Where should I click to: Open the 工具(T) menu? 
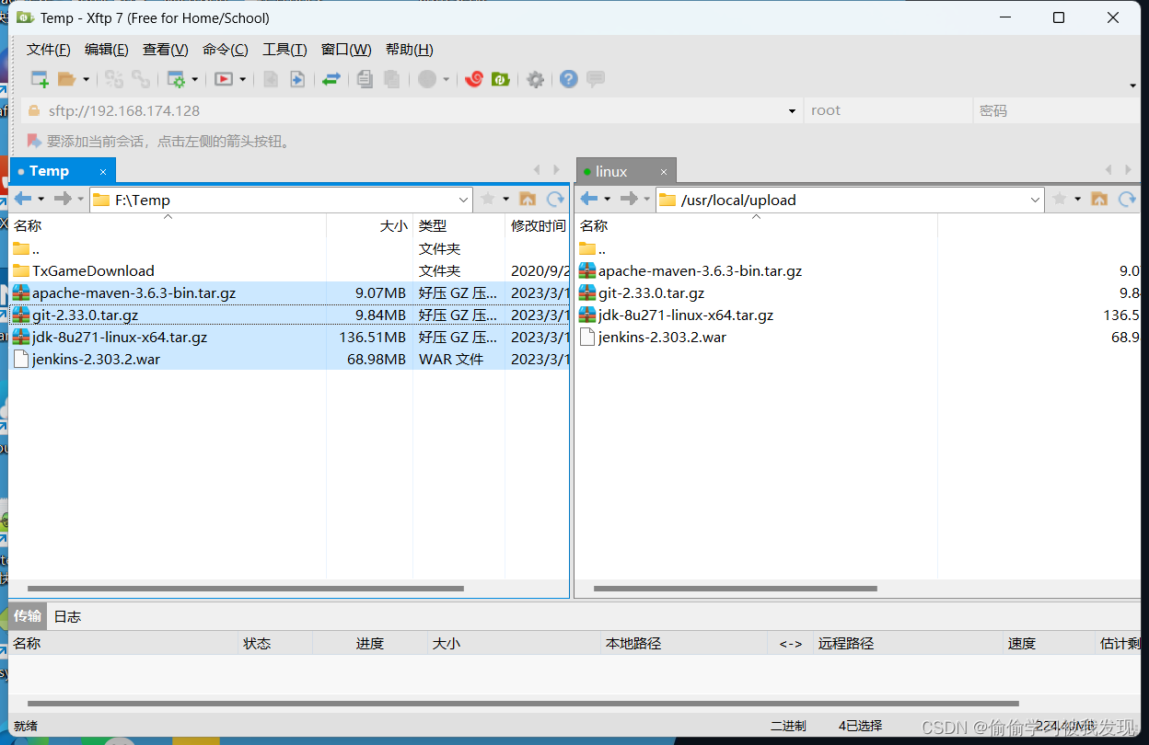284,50
